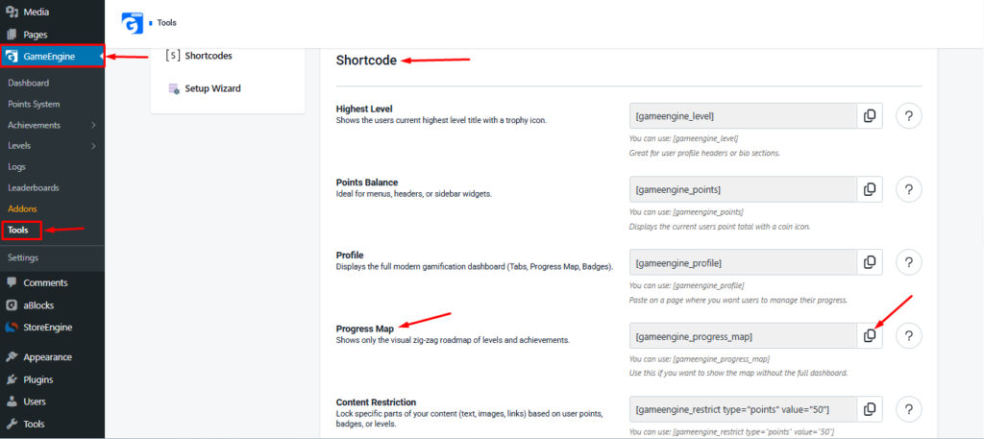Copy the gameengine_restrict shortcode
The width and height of the screenshot is (984, 439).
pos(870,409)
